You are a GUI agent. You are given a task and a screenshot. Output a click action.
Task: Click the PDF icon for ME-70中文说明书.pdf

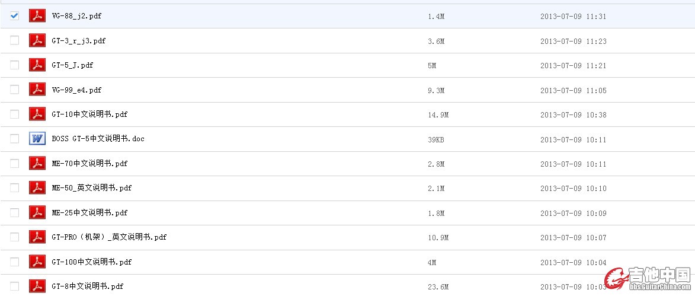pos(38,164)
